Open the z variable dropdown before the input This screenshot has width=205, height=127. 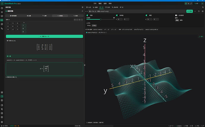86,11
